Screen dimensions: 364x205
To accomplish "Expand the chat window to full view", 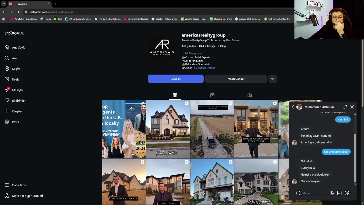I will click(x=345, y=107).
